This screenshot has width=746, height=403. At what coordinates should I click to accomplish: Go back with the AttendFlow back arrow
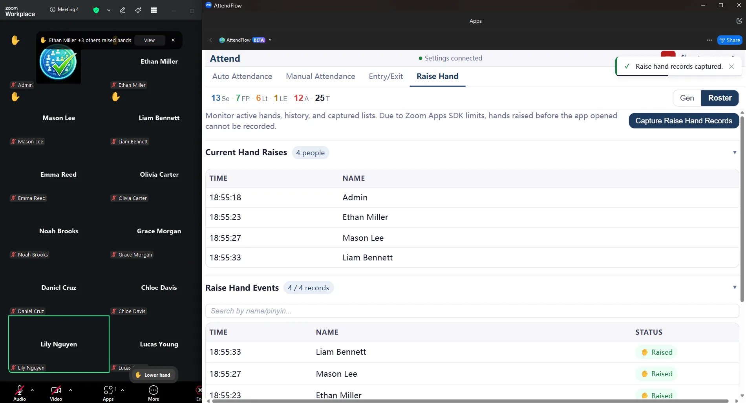(211, 40)
